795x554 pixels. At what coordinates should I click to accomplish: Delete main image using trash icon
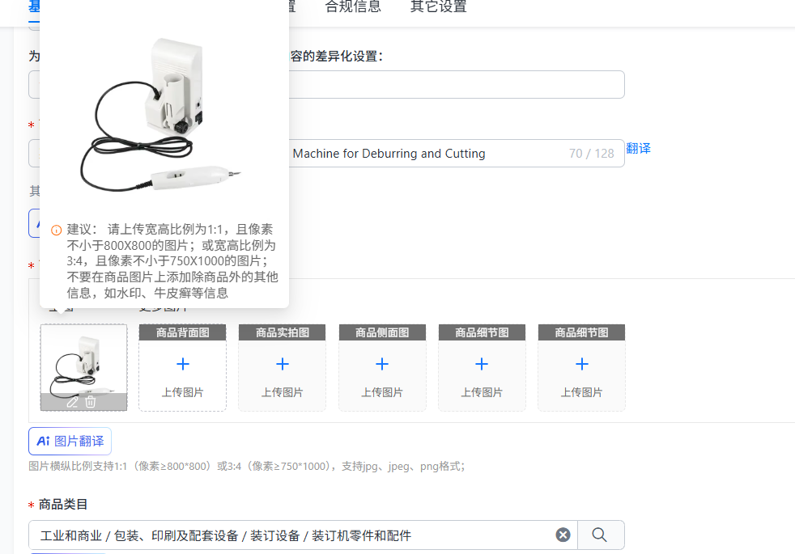click(90, 402)
